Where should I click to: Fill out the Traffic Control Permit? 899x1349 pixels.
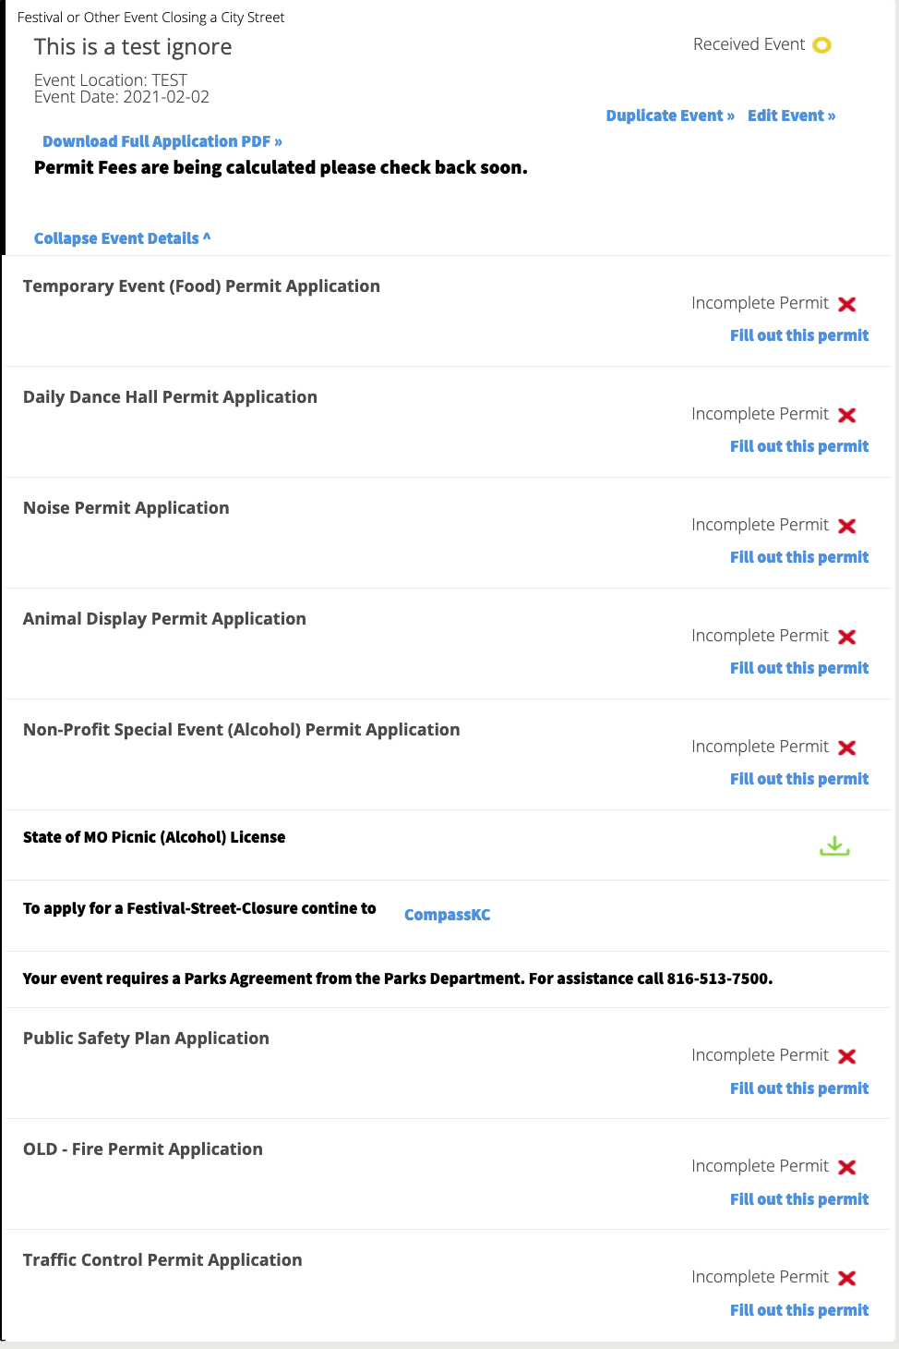click(x=799, y=1310)
